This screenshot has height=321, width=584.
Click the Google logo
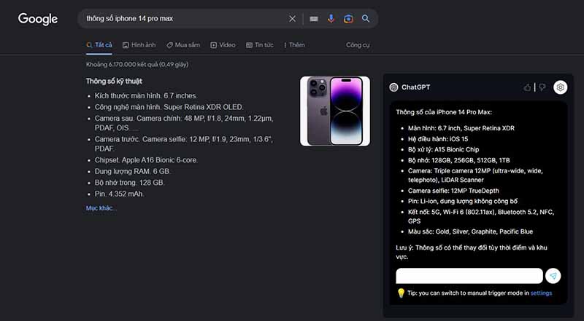pyautogui.click(x=38, y=19)
